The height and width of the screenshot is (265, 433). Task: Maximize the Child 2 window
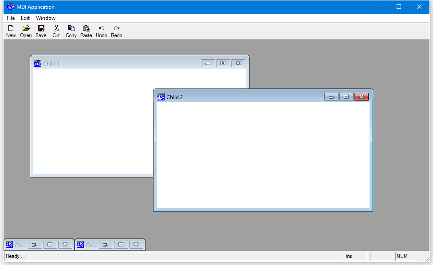pyautogui.click(x=346, y=97)
